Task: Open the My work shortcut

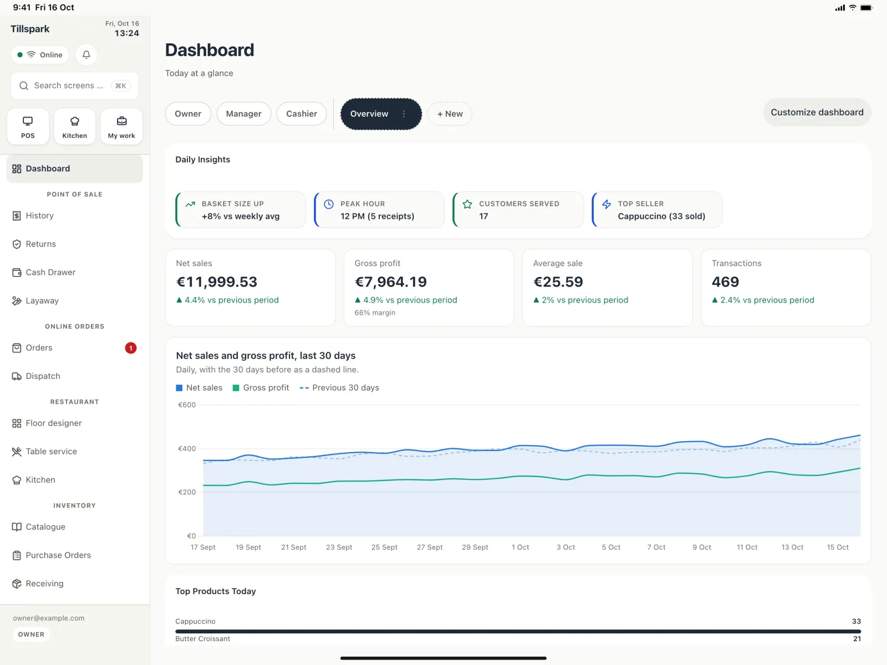Action: (121, 127)
